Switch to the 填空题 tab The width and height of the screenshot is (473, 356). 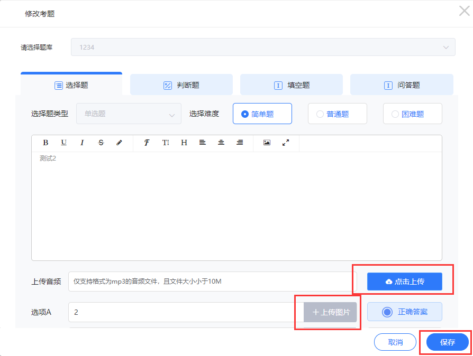[291, 85]
